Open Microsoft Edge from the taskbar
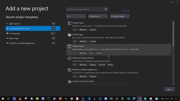 click(134, 98)
